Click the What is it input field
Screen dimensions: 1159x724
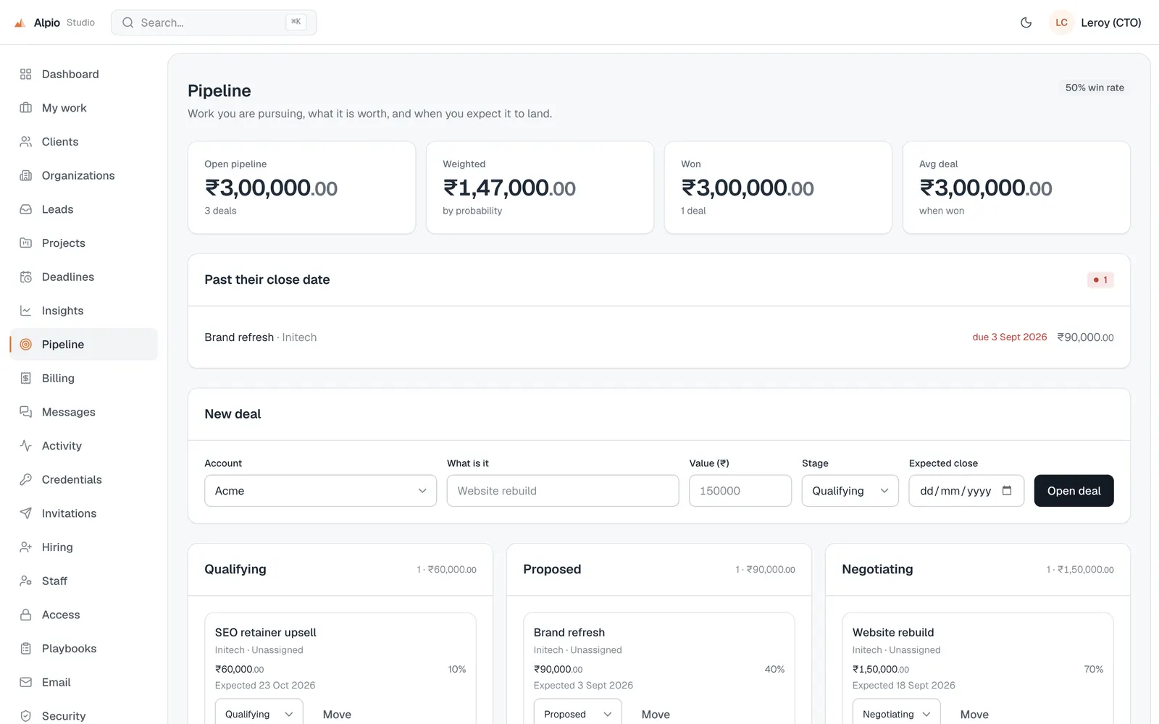563,491
